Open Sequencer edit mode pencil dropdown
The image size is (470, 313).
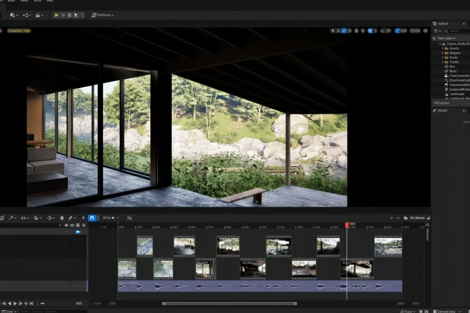(x=72, y=218)
